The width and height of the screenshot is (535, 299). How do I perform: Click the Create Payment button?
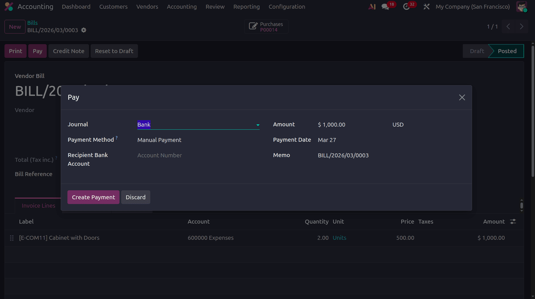pyautogui.click(x=93, y=197)
